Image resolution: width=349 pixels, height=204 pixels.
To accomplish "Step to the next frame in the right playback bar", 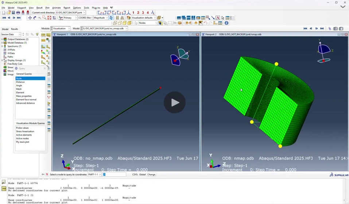I will coord(316,28).
